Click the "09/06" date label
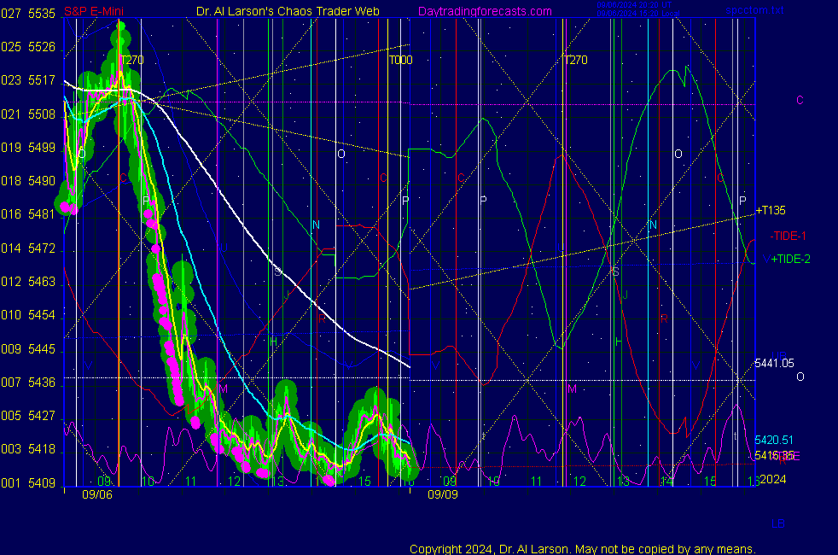838x555 pixels. pyautogui.click(x=97, y=494)
